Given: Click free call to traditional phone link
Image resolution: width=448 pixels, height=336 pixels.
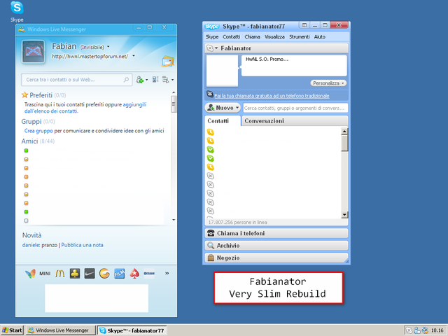Looking at the screenshot, I should (272, 96).
